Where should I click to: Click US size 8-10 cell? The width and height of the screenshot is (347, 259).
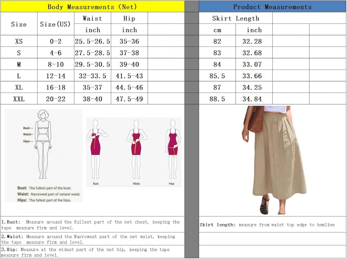[55, 64]
